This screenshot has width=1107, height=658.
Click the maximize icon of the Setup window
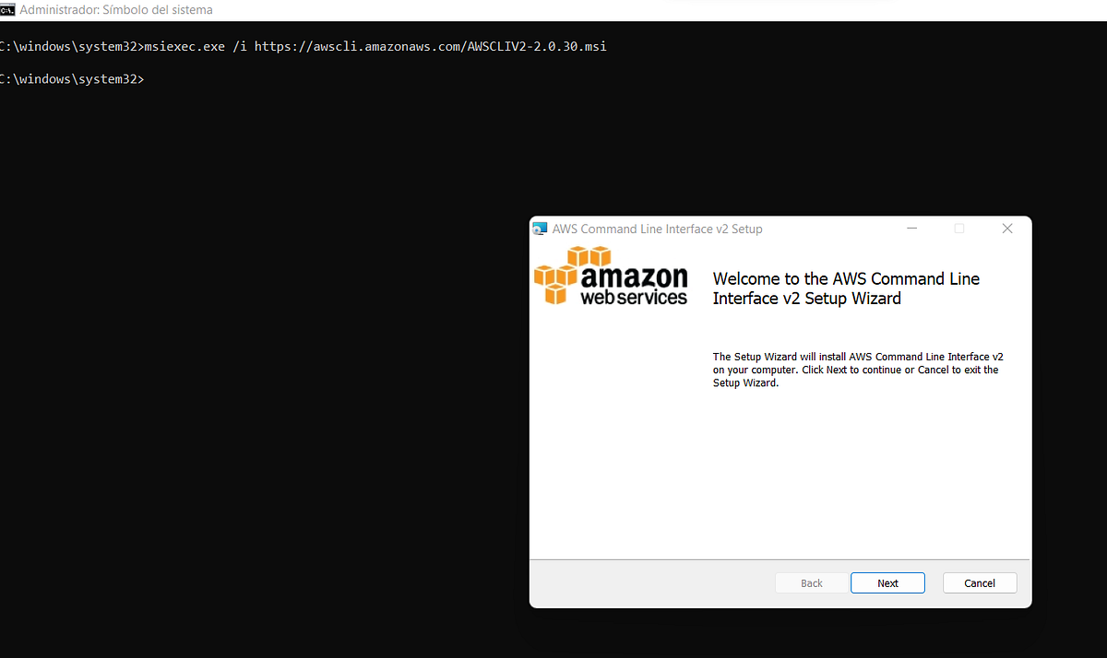pyautogui.click(x=959, y=228)
